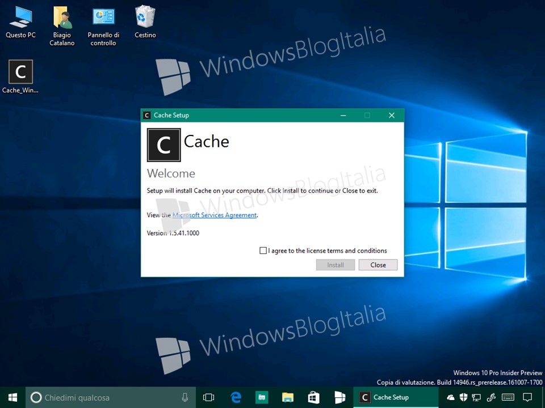Click the Install button in Cache Setup

(x=336, y=265)
